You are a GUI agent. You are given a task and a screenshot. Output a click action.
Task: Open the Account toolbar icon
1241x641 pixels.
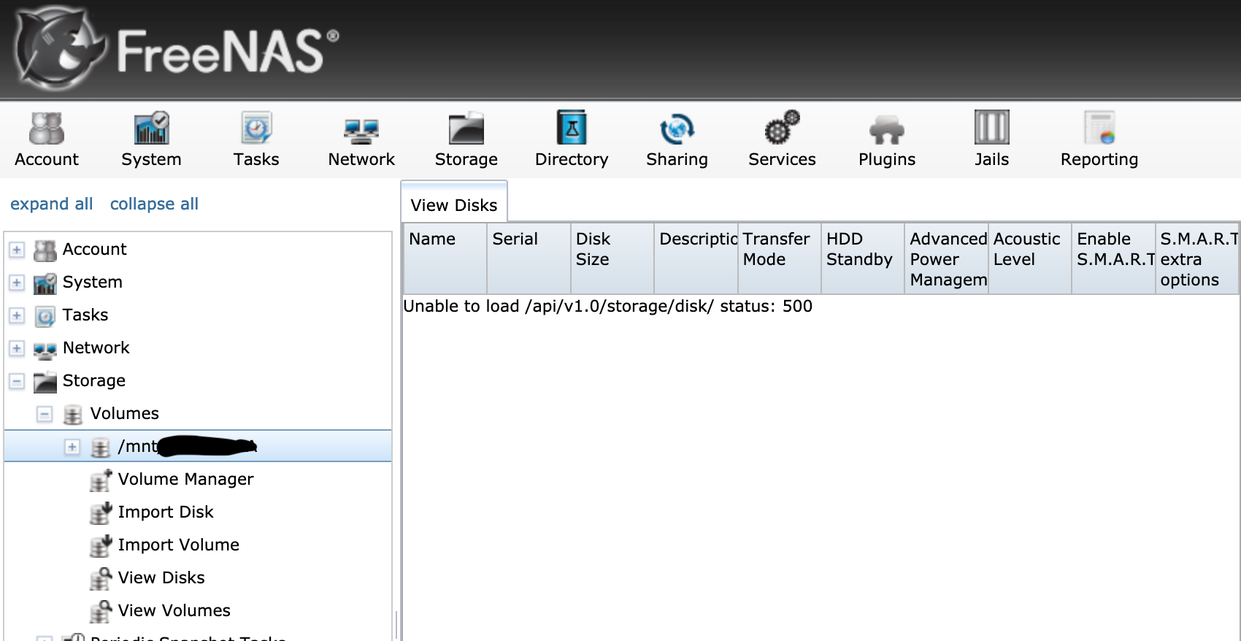tap(47, 128)
